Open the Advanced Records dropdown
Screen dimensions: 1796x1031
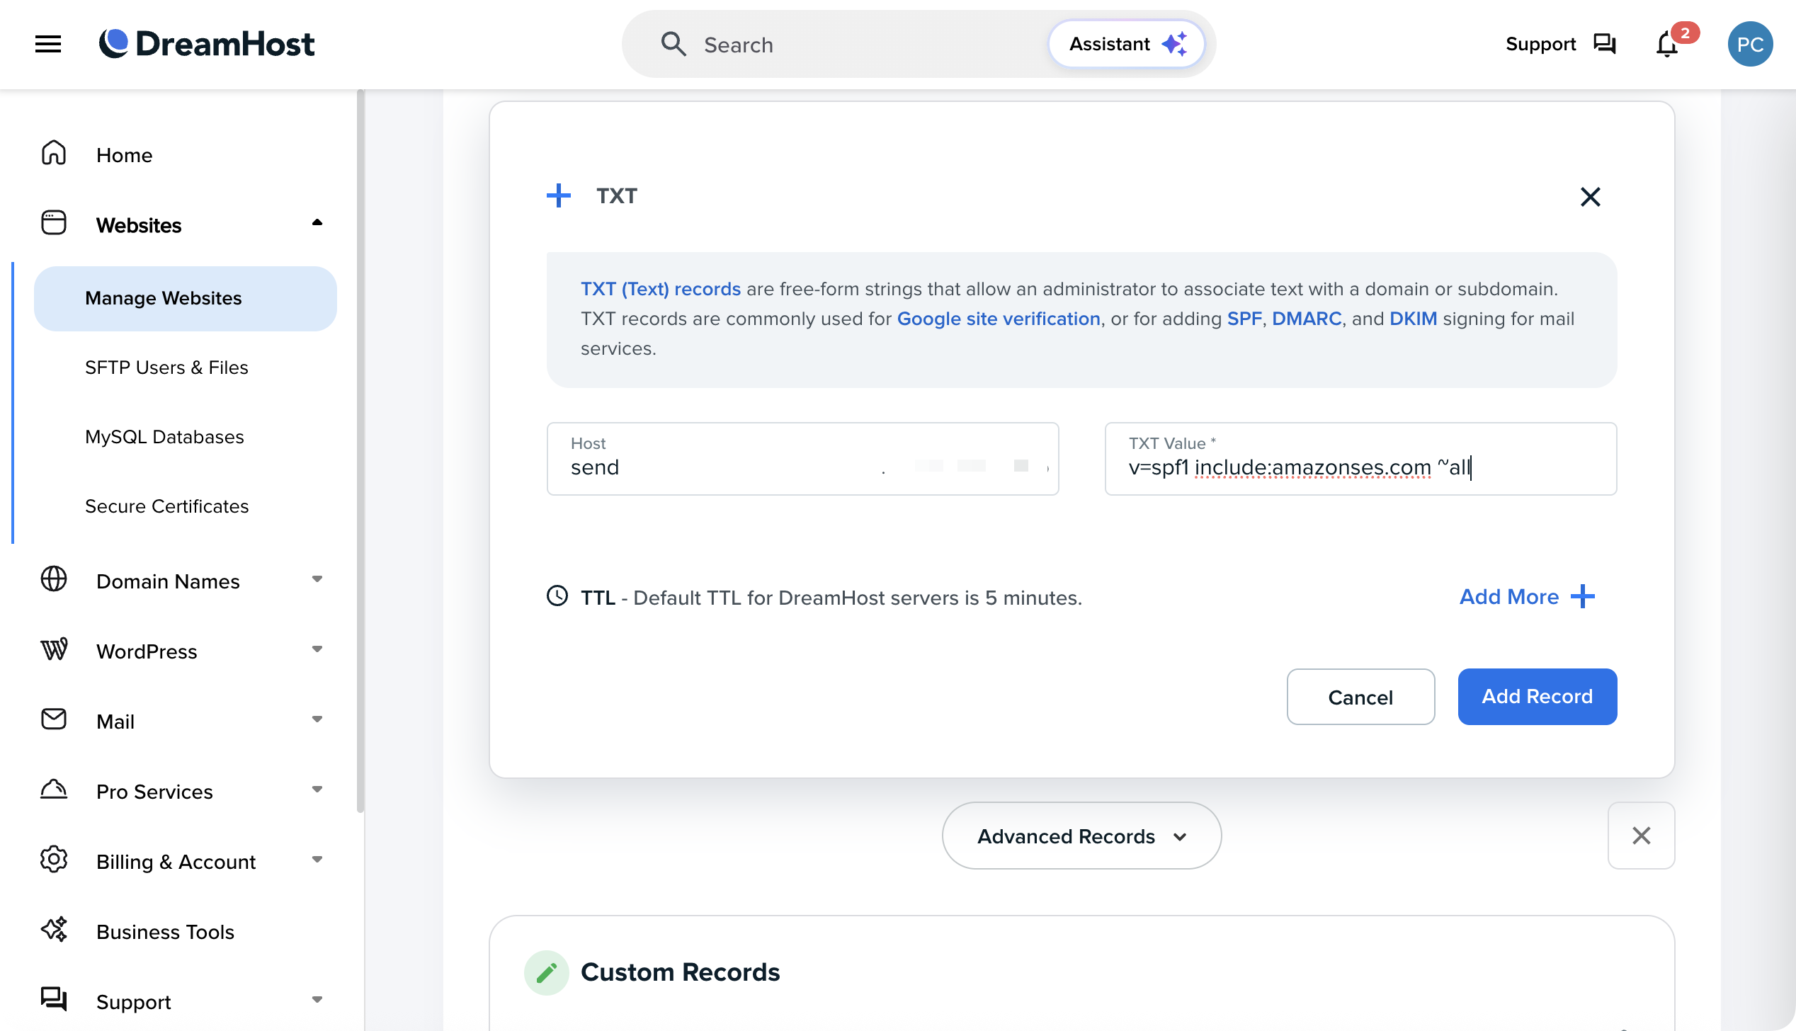[x=1080, y=836]
